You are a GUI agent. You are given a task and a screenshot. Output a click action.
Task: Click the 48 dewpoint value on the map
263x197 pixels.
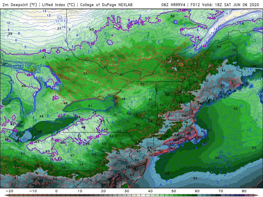click(x=124, y=99)
